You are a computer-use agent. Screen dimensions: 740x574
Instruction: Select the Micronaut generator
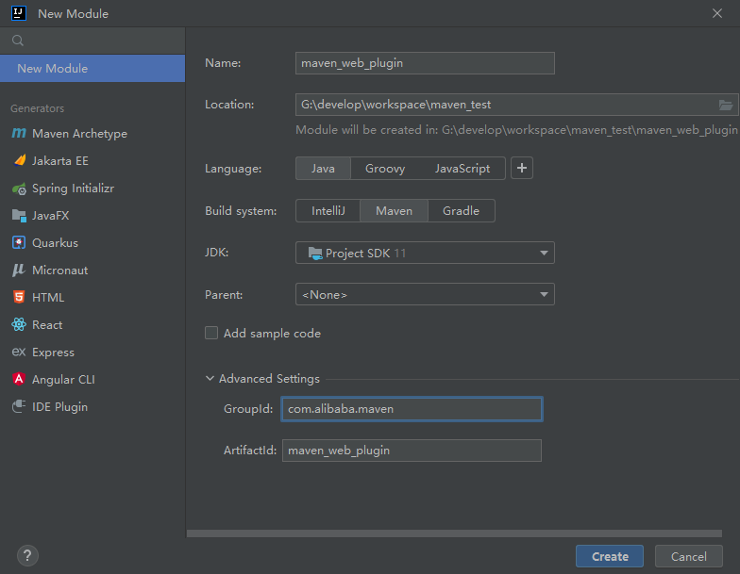point(92,270)
